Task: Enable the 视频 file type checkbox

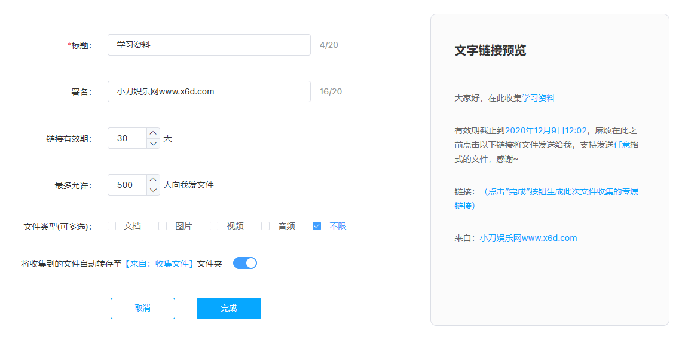Action: coord(214,226)
